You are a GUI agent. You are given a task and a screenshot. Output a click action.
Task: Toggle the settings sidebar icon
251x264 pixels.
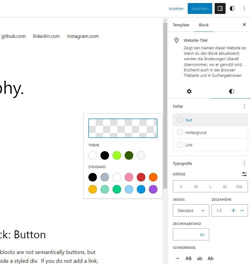[x=220, y=8]
